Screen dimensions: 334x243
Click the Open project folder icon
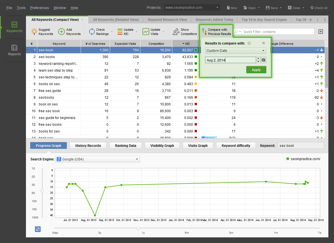[x=245, y=8]
